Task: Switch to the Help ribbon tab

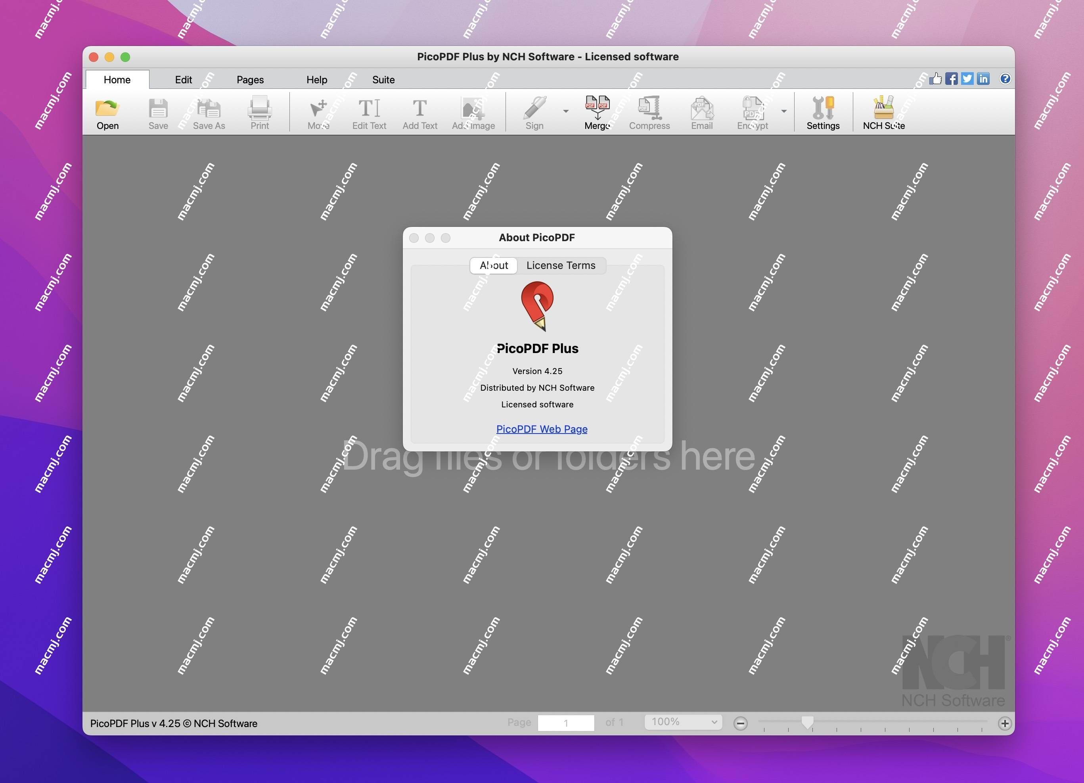Action: 317,79
